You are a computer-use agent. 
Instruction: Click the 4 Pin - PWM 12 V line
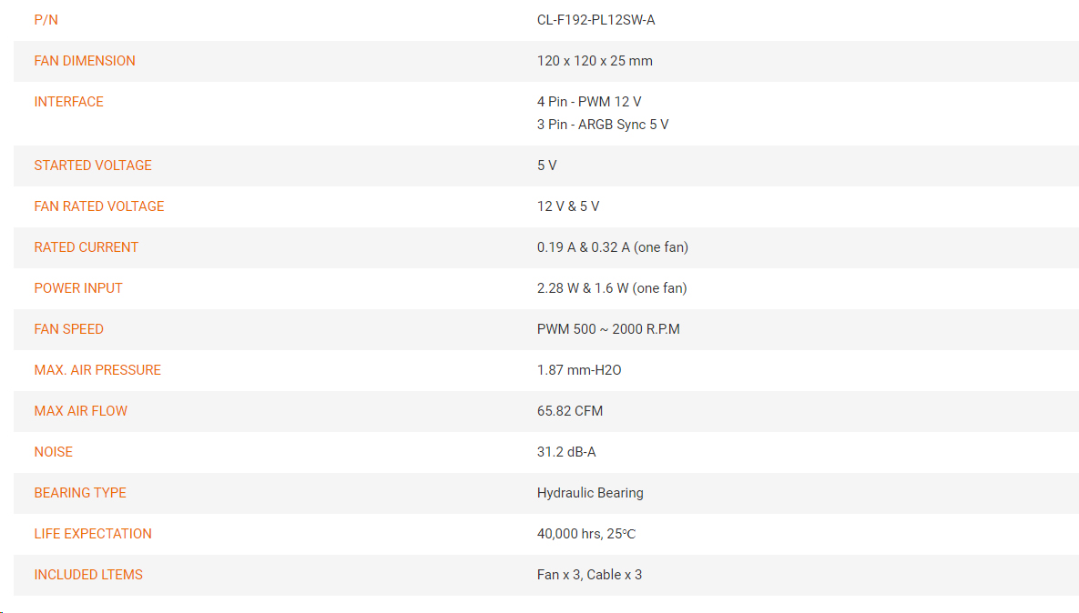(589, 102)
